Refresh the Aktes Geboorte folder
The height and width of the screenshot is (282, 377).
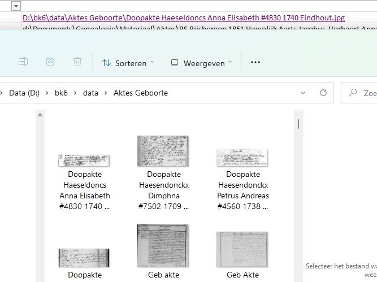click(323, 93)
